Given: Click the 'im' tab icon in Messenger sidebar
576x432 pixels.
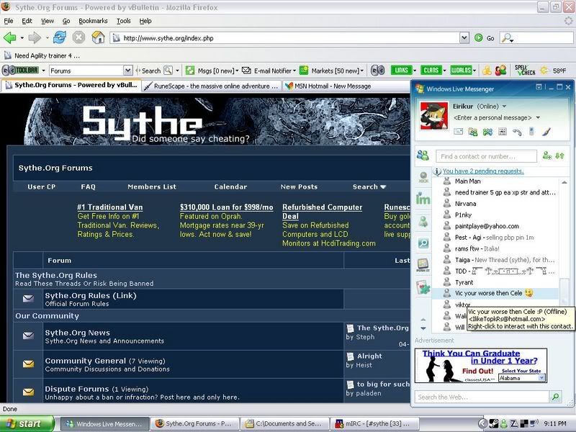Looking at the screenshot, I should click(423, 199).
